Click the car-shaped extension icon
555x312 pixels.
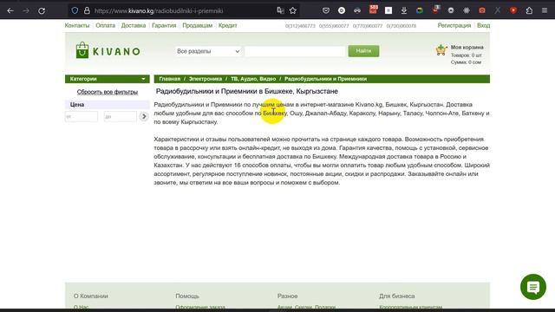357,10
